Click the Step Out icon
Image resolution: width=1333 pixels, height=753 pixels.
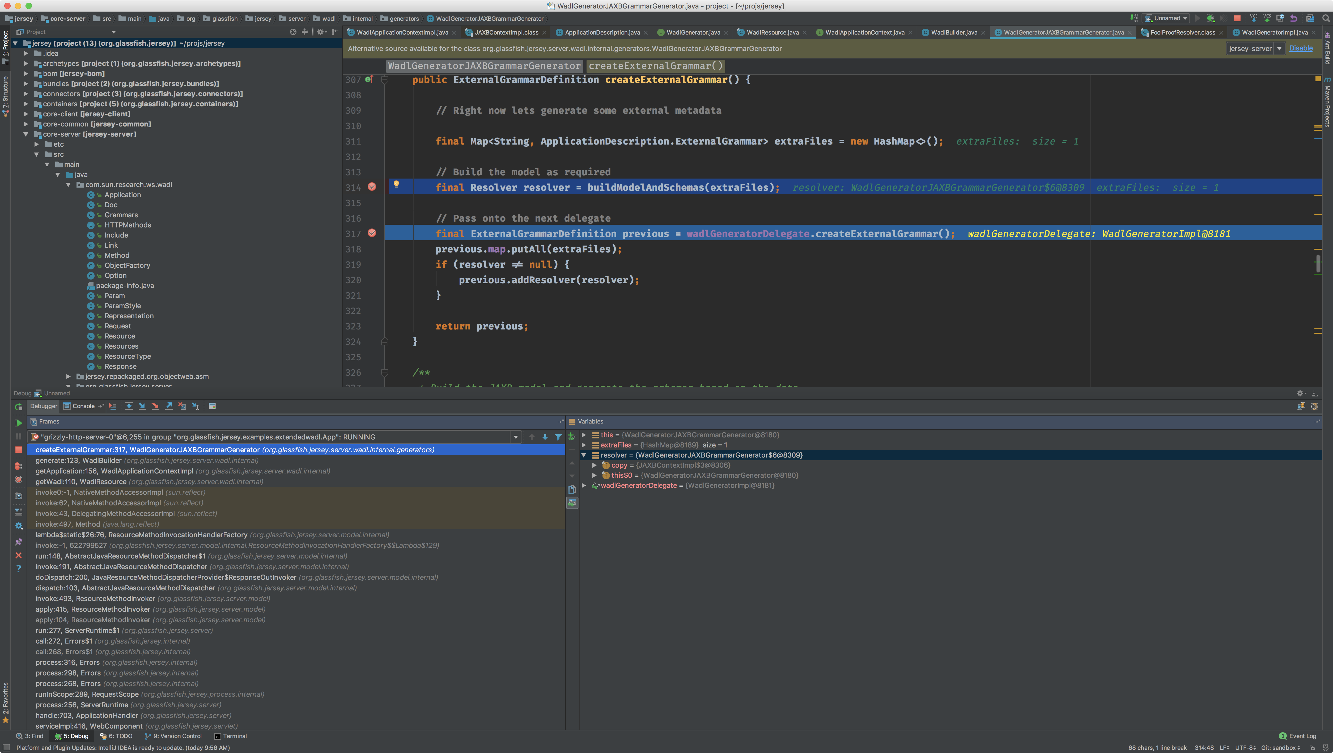click(169, 406)
